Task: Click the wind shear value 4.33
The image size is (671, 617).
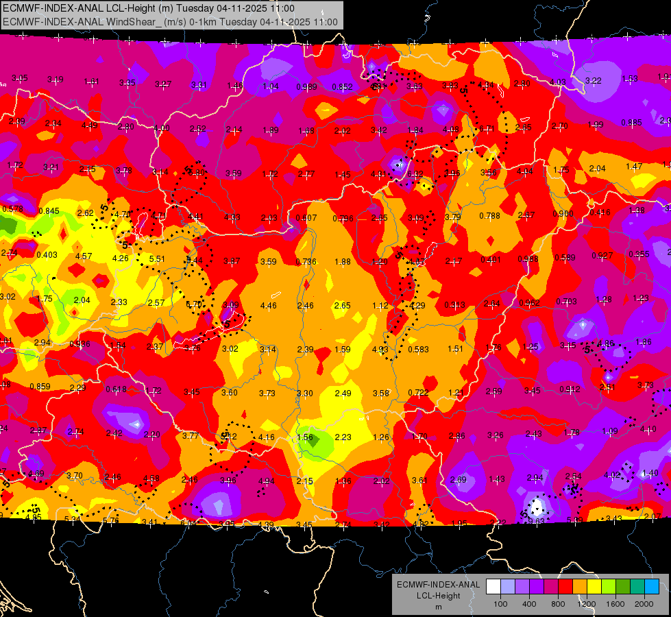Action: point(232,217)
